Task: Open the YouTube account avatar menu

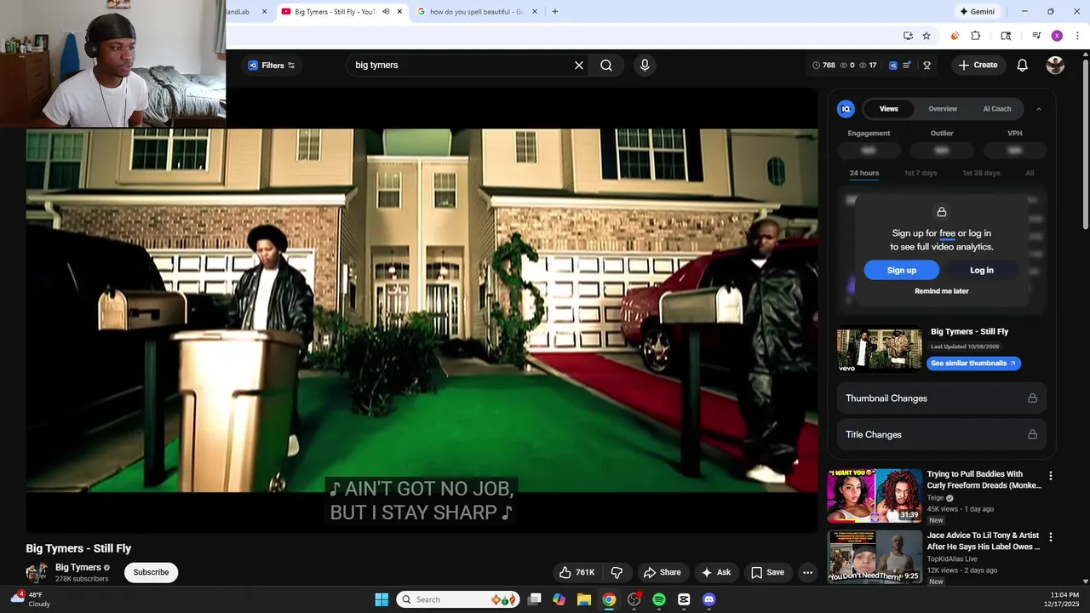Action: tap(1055, 66)
